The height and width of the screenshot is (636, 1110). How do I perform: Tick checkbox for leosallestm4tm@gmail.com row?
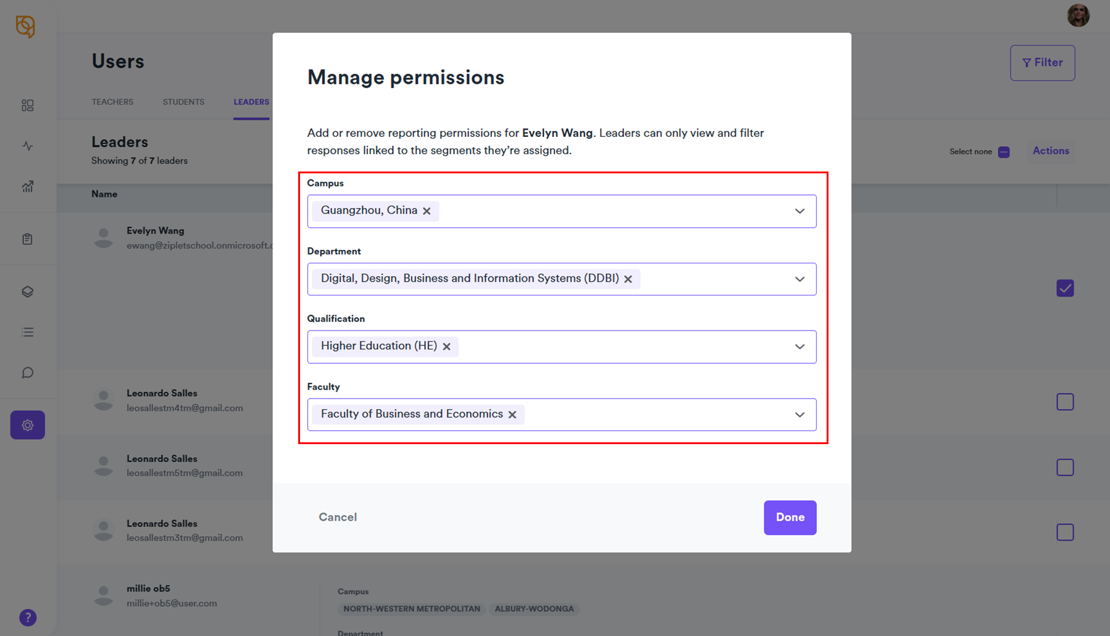click(x=1065, y=402)
